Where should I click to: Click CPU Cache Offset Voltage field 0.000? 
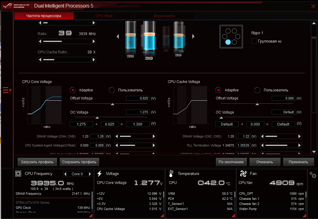283,98
